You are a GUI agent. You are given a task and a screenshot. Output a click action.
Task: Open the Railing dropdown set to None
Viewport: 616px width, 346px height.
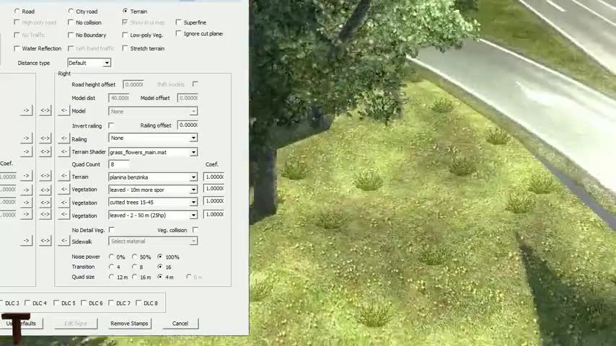[x=153, y=138]
